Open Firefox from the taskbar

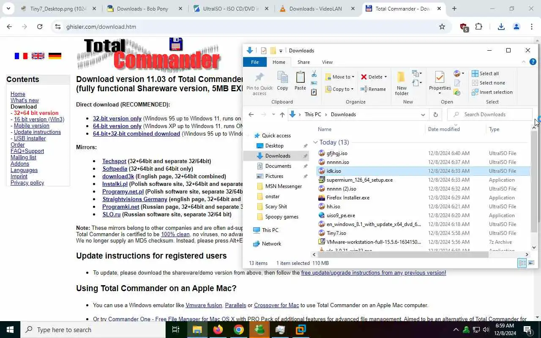coord(218,330)
